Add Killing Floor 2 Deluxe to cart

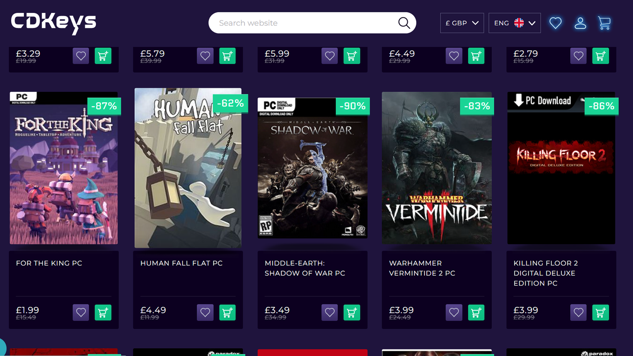(x=601, y=312)
